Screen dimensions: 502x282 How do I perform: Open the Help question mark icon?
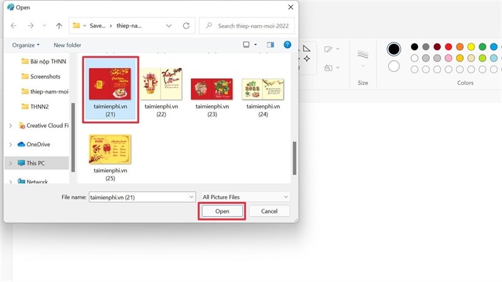(287, 44)
